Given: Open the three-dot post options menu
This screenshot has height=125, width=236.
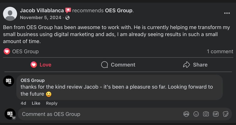Looking at the screenshot, I should pos(227,13).
